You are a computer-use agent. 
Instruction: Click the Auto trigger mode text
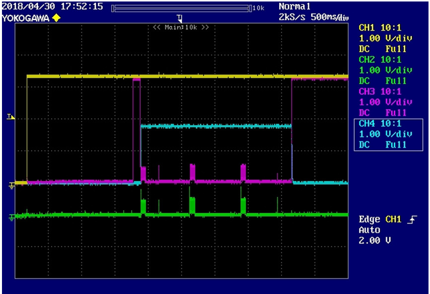tap(369, 230)
